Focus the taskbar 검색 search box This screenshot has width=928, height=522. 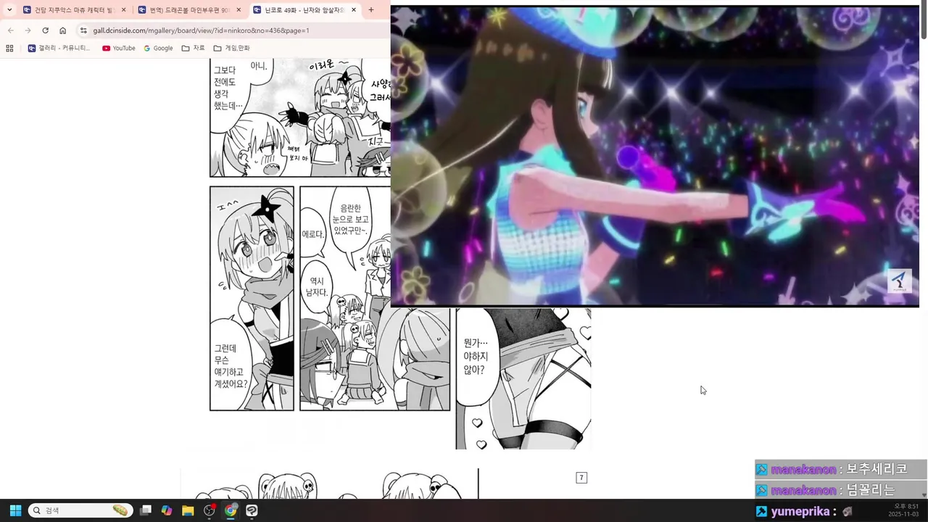pyautogui.click(x=80, y=510)
